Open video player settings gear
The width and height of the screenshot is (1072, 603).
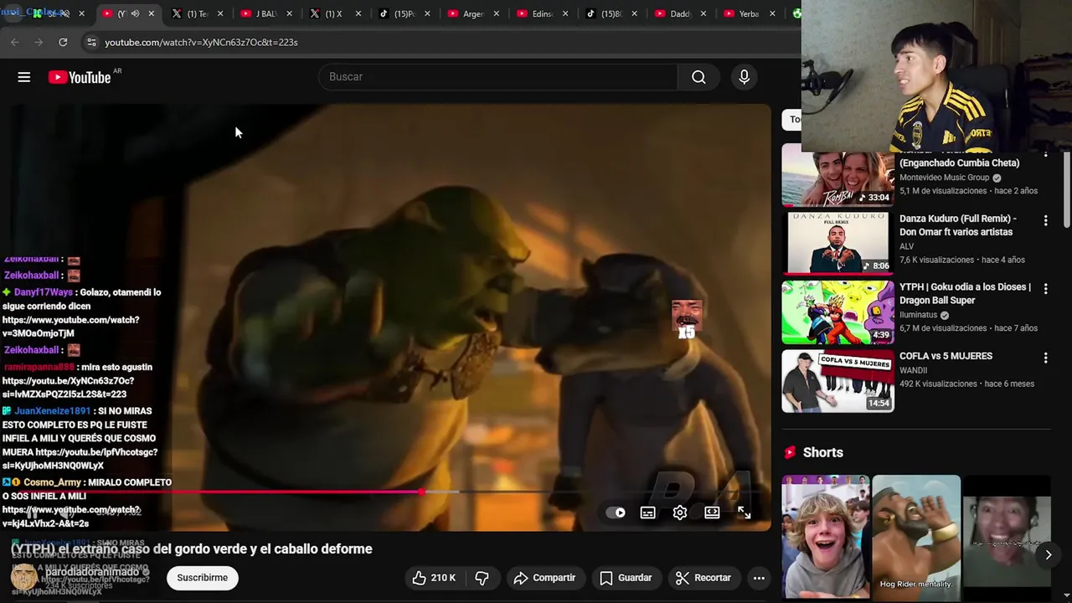point(680,513)
